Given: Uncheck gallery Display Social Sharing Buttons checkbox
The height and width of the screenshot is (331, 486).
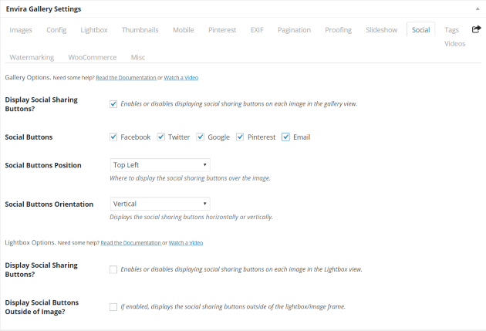Looking at the screenshot, I should click(x=113, y=104).
